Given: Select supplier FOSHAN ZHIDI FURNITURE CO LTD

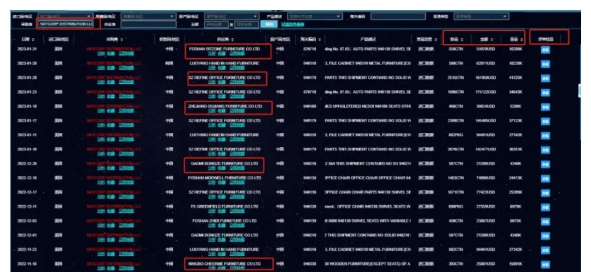Looking at the screenshot, I should tap(224, 221).
